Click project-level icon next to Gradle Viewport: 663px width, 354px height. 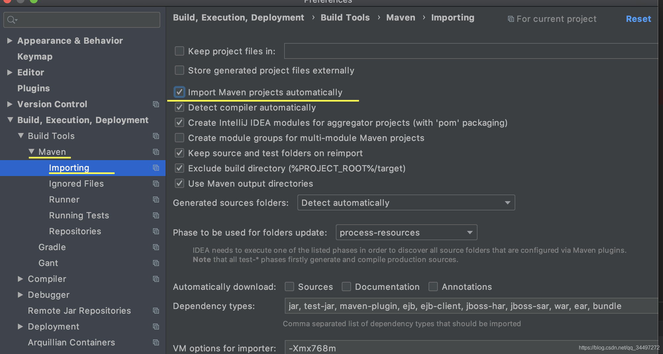click(156, 247)
